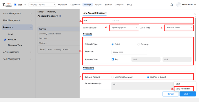This screenshot has width=199, height=102.
Task: Click the info icon beside Account Discovery
Action: (60, 16)
